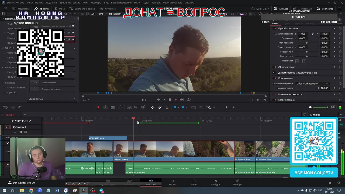The height and width of the screenshot is (194, 345).
Task: Click the Масштабирование X value field
Action: click(302, 34)
